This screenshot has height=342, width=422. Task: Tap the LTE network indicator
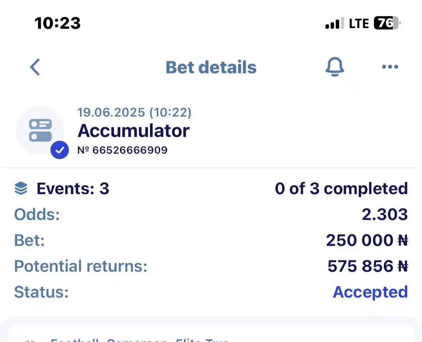[359, 23]
